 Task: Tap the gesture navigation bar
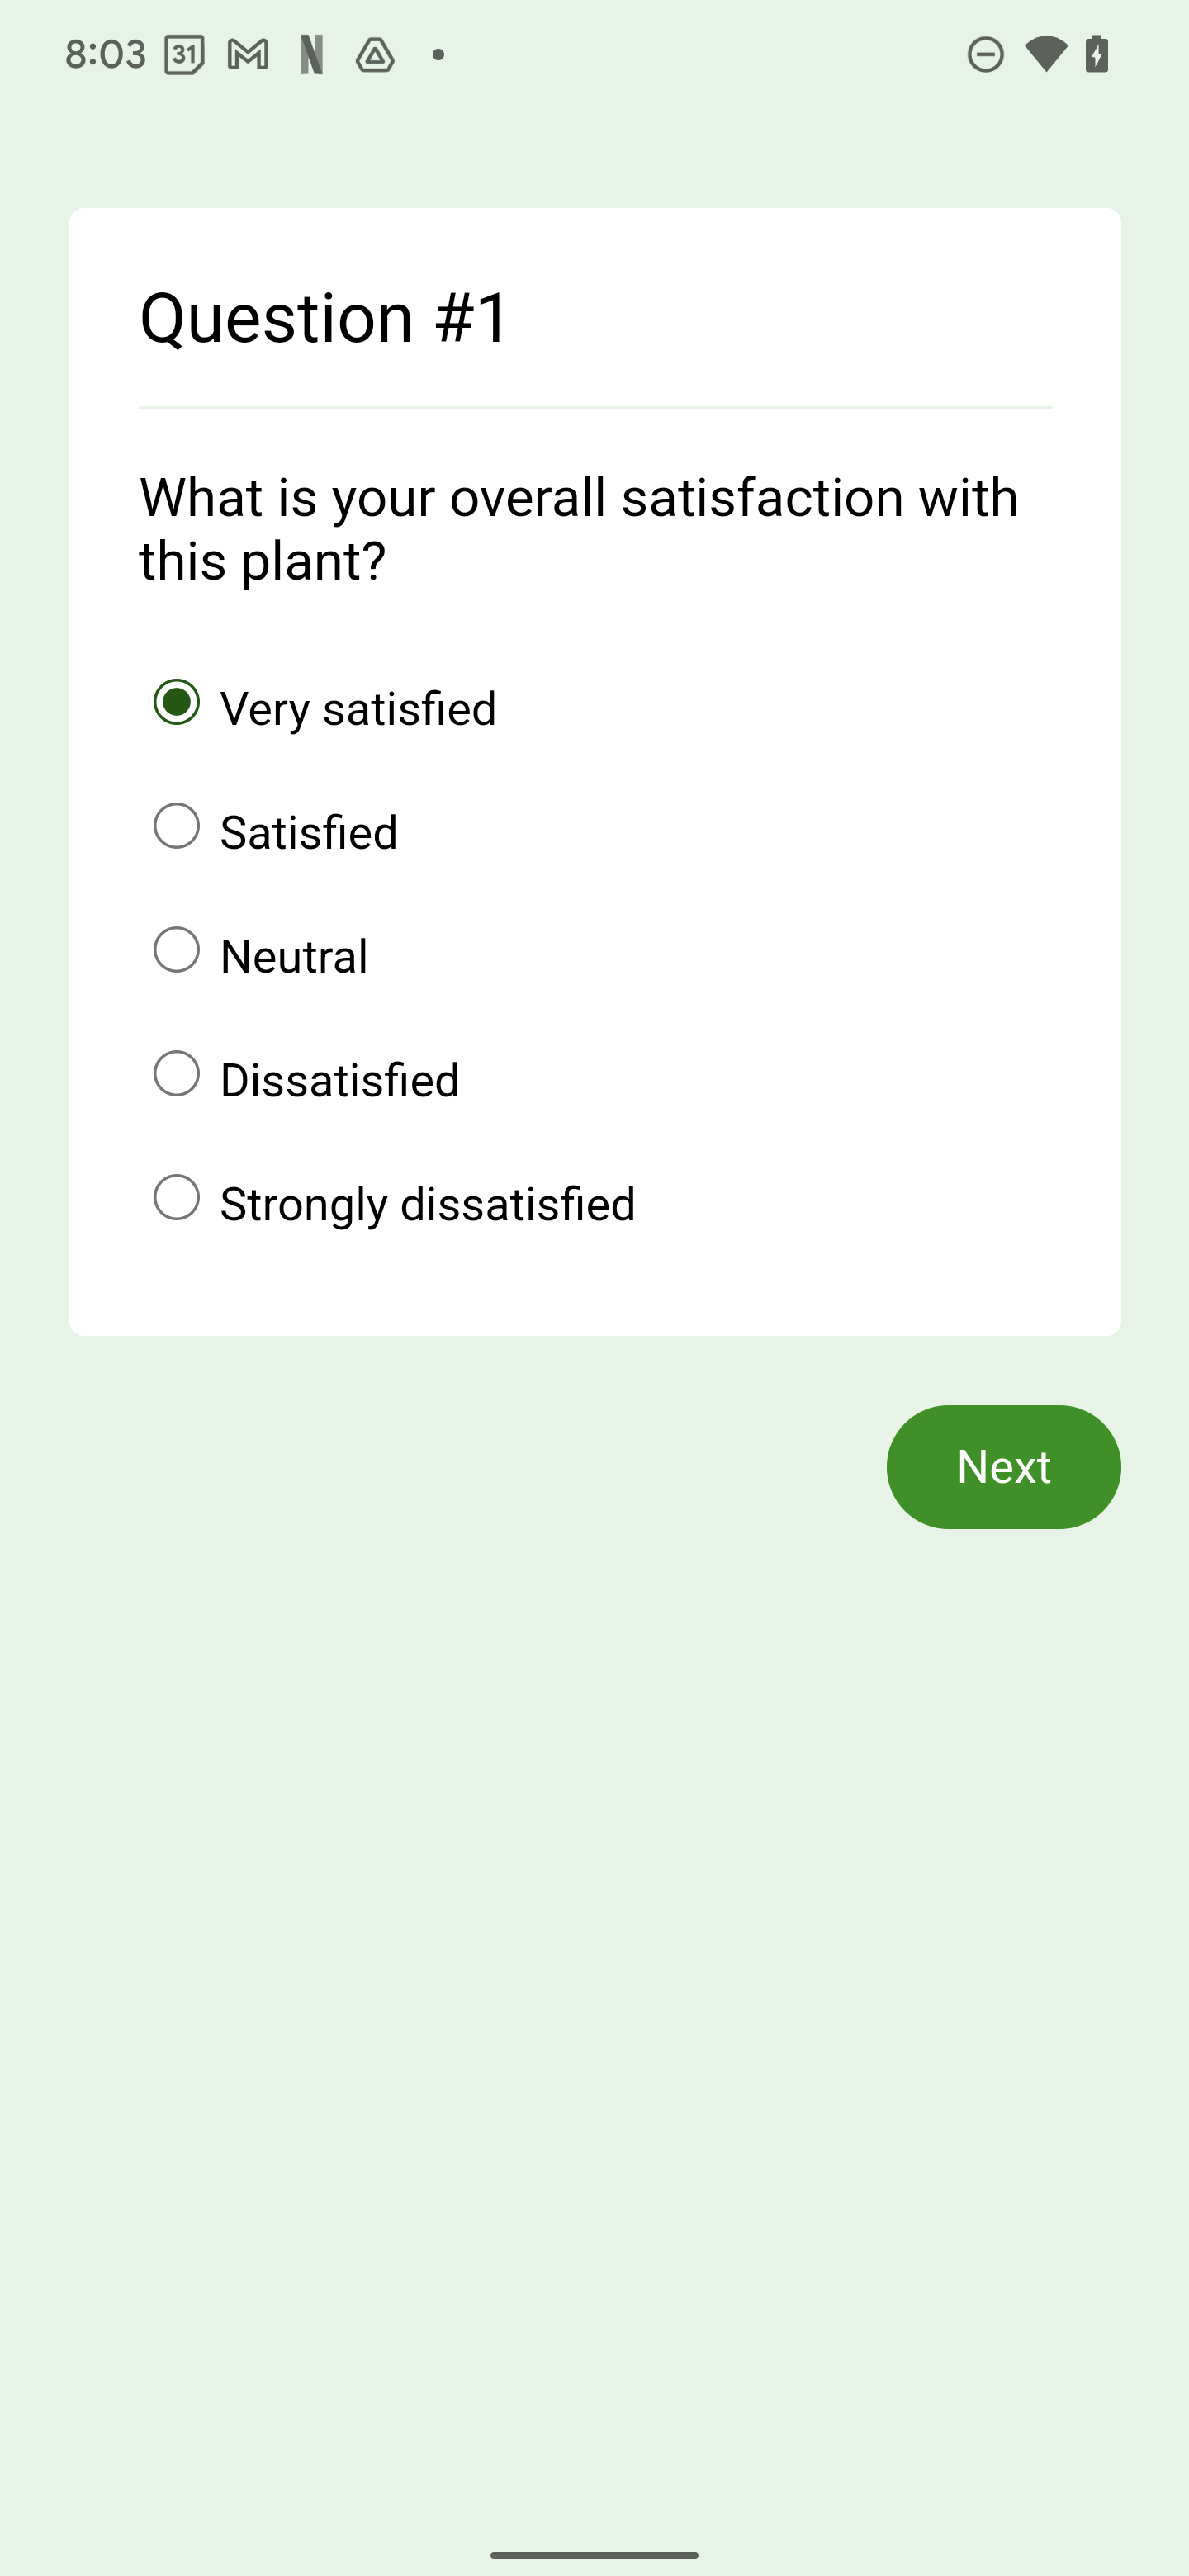coord(594,2556)
